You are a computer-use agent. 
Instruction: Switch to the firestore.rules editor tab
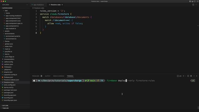click(55, 5)
